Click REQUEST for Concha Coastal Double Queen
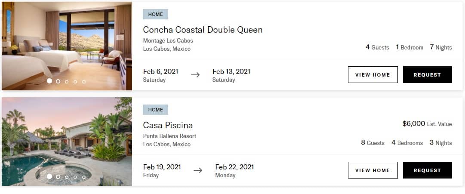Screen dimensions: 465x194 [427, 75]
